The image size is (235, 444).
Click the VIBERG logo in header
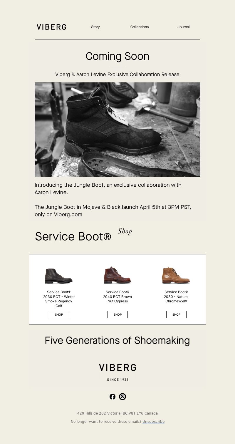pos(51,27)
